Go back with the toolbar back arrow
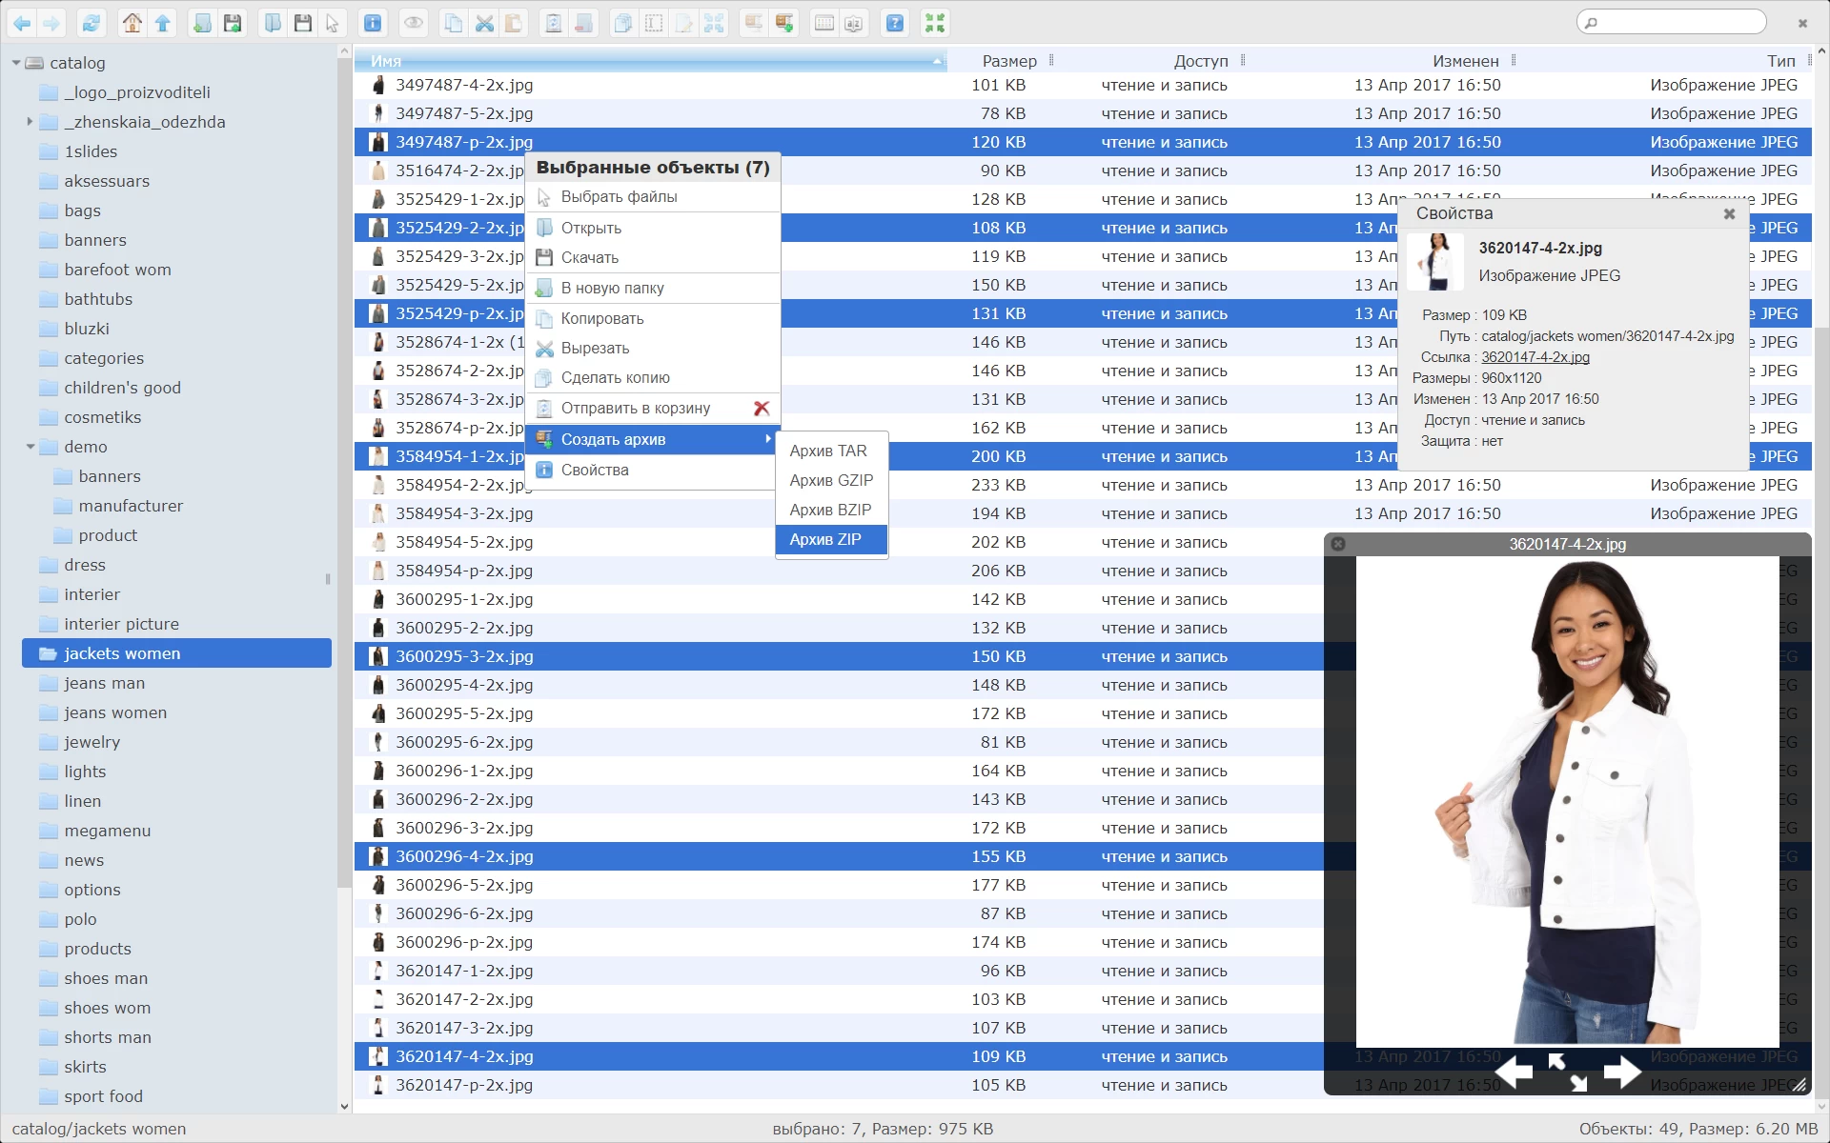The height and width of the screenshot is (1143, 1830). pos(21,23)
